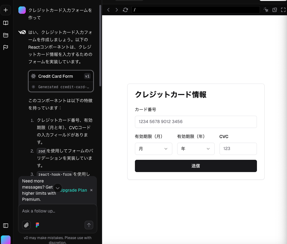This screenshot has height=244, width=287.
Task: Enable the element select cursor tool
Action: coord(266,10)
